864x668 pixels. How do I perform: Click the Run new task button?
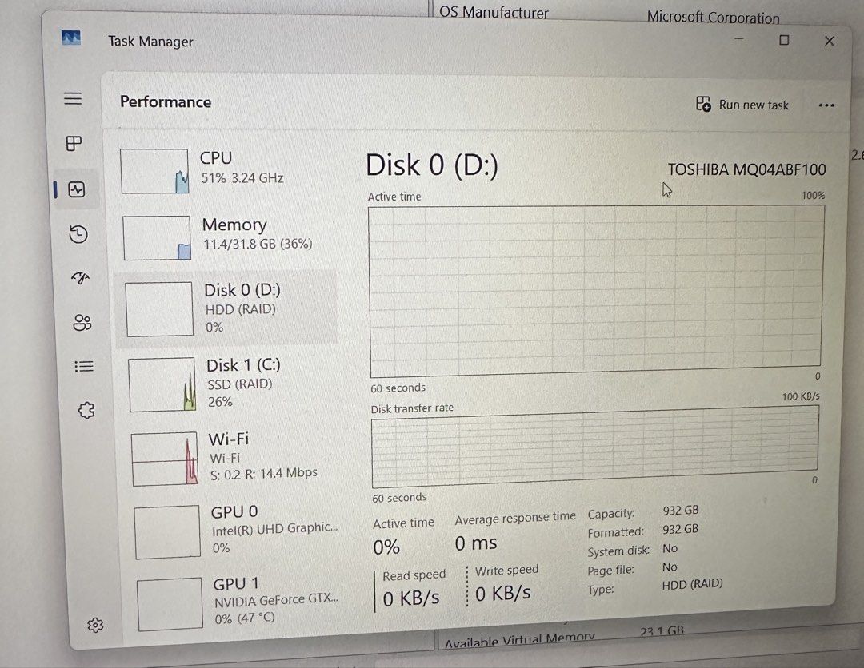742,105
